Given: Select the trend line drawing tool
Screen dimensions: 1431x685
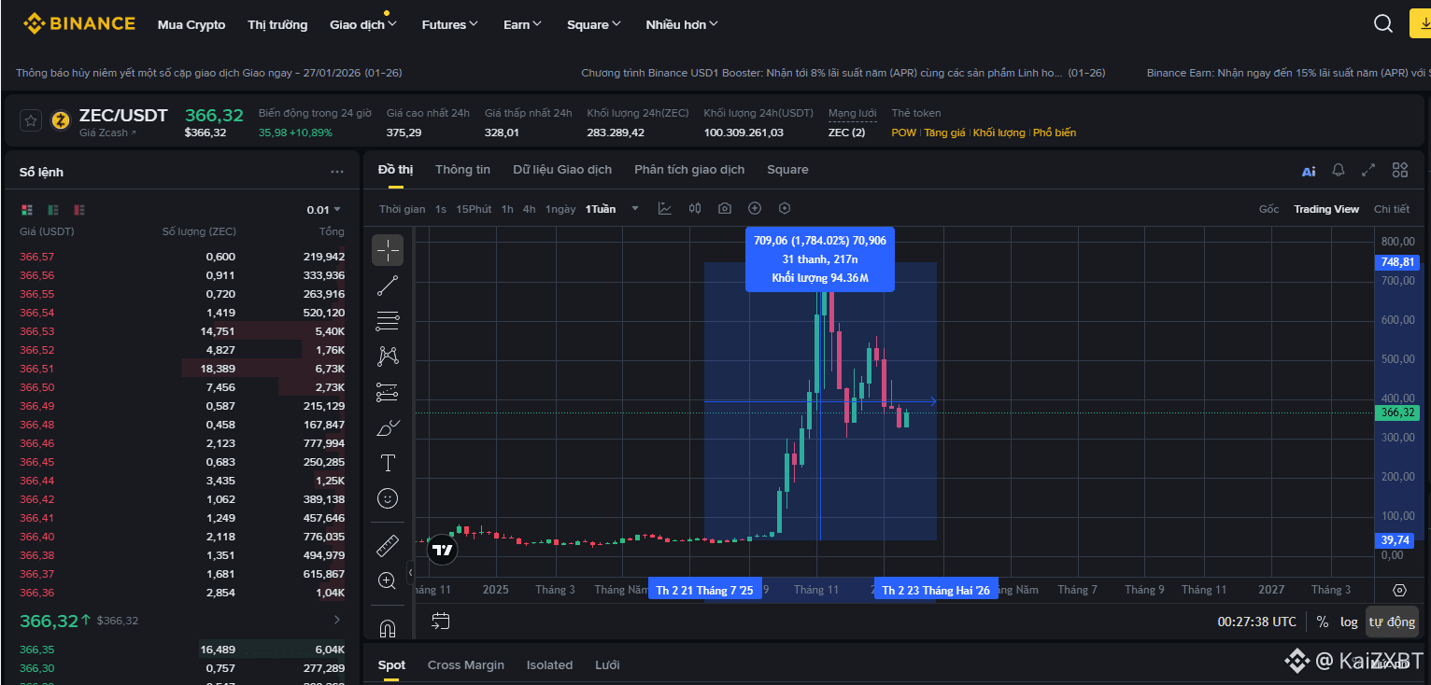Looking at the screenshot, I should click(388, 287).
